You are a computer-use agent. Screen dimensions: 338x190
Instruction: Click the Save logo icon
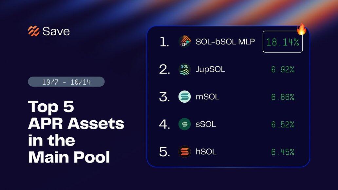click(34, 31)
